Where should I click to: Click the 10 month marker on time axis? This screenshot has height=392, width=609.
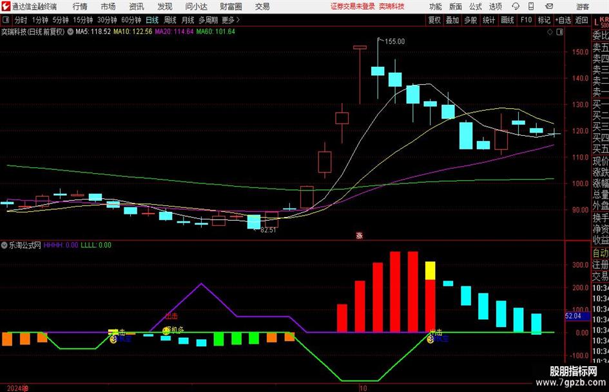click(363, 388)
